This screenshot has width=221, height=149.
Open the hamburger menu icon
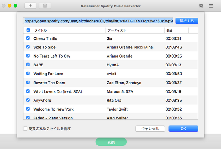click(x=211, y=6)
